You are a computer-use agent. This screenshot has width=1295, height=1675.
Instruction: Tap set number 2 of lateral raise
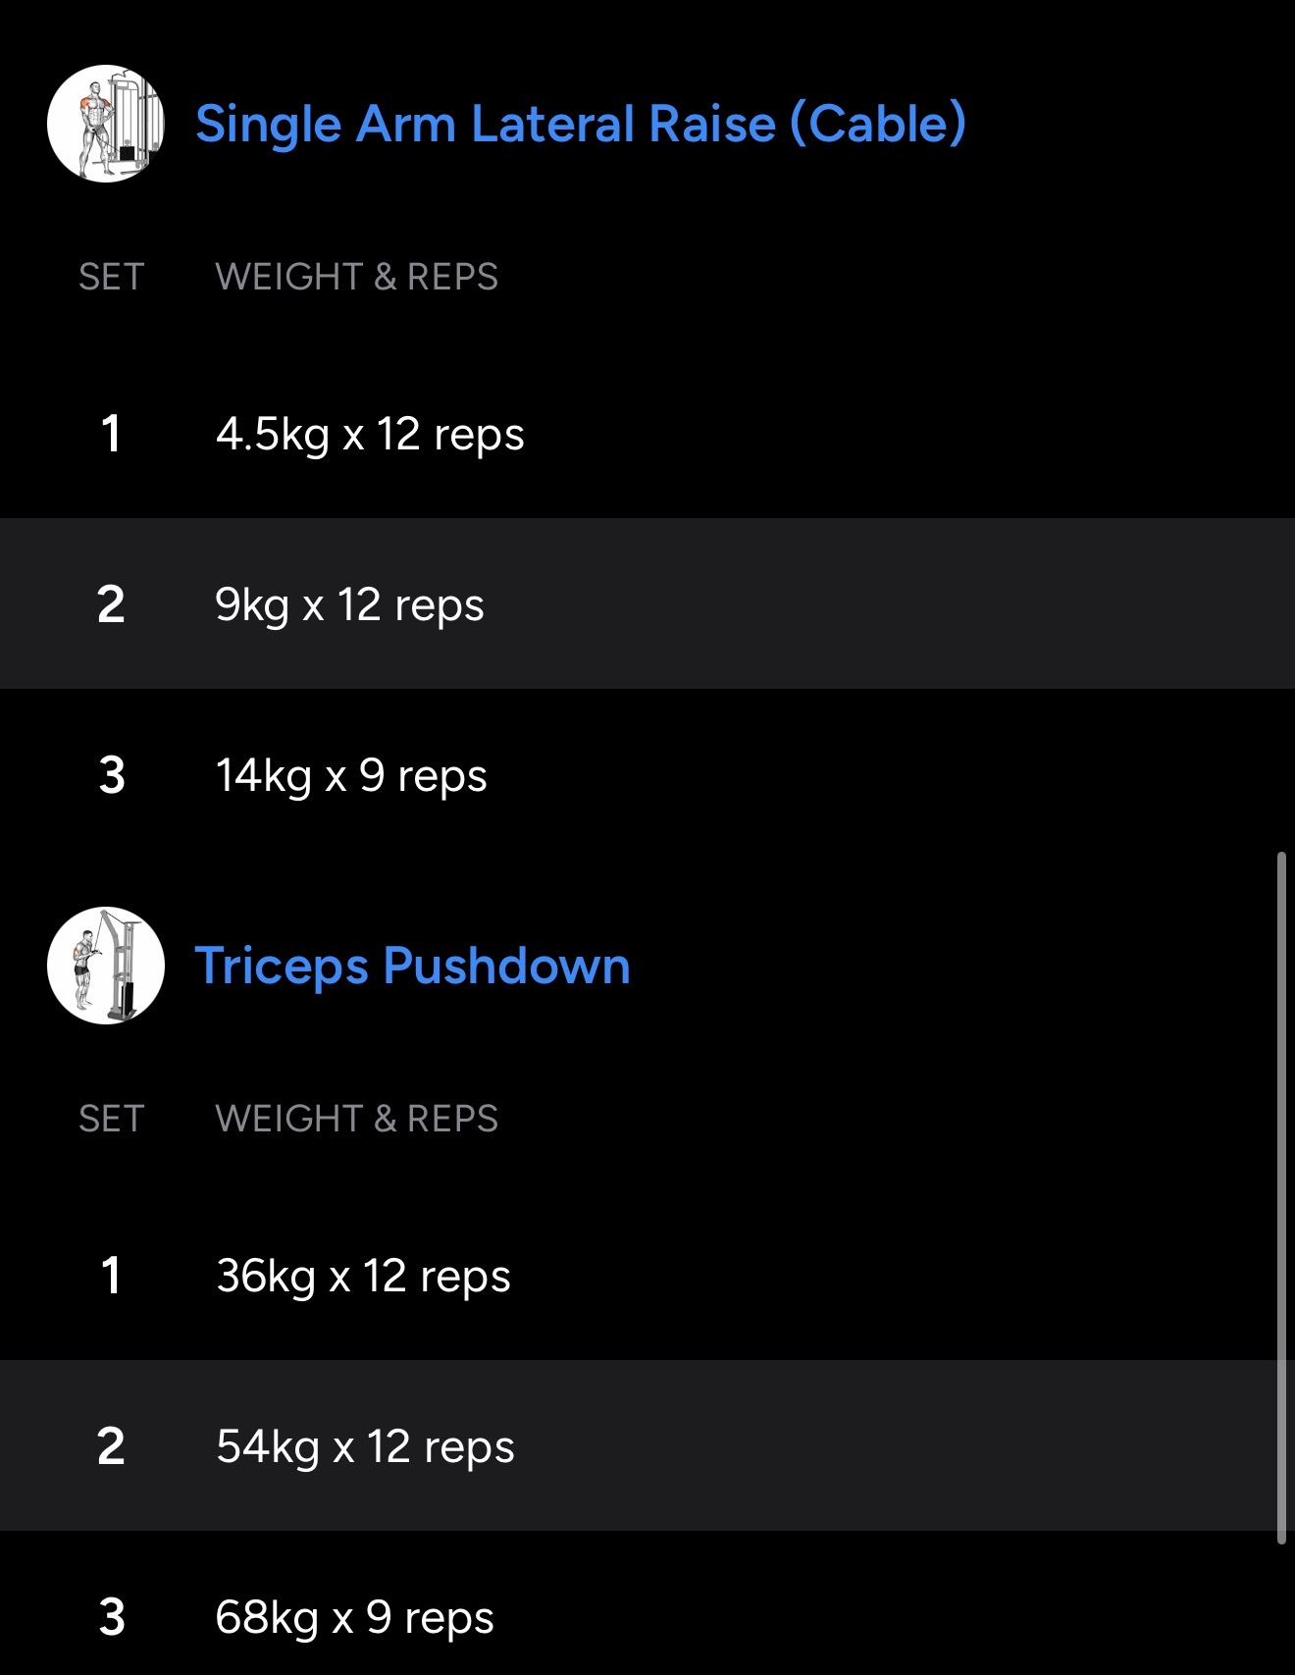[111, 604]
